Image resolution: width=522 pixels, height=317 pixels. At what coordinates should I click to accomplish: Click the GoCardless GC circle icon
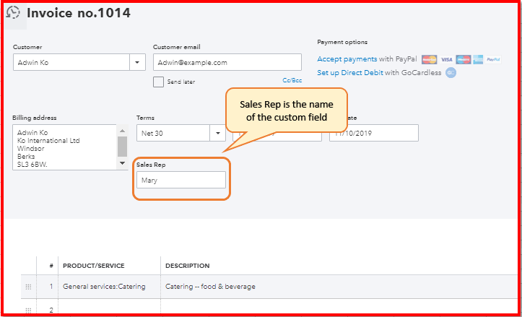(451, 73)
